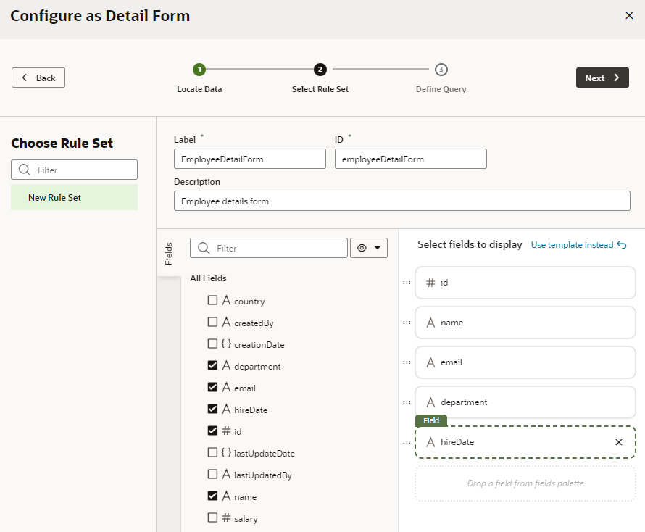Remove hireDate field using its X button
The width and height of the screenshot is (645, 532).
[618, 441]
